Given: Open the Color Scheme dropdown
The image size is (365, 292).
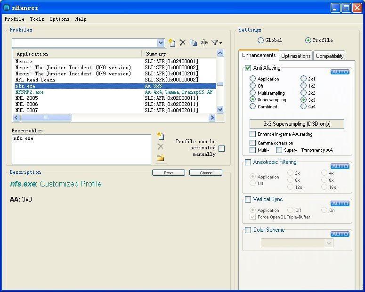Looking at the screenshot, I should (x=329, y=243).
